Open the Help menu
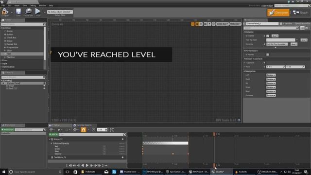Screen dimensions: 311x175 click(x=51, y=5)
